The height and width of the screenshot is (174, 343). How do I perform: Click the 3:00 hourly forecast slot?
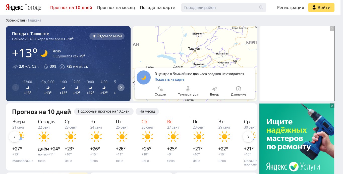pyautogui.click(x=90, y=88)
